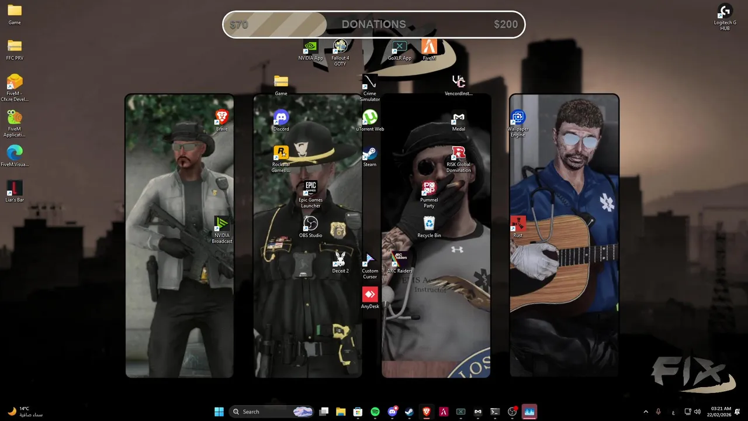Screen dimensions: 748x421
Task: Open the notifications bell icon
Action: (737, 412)
